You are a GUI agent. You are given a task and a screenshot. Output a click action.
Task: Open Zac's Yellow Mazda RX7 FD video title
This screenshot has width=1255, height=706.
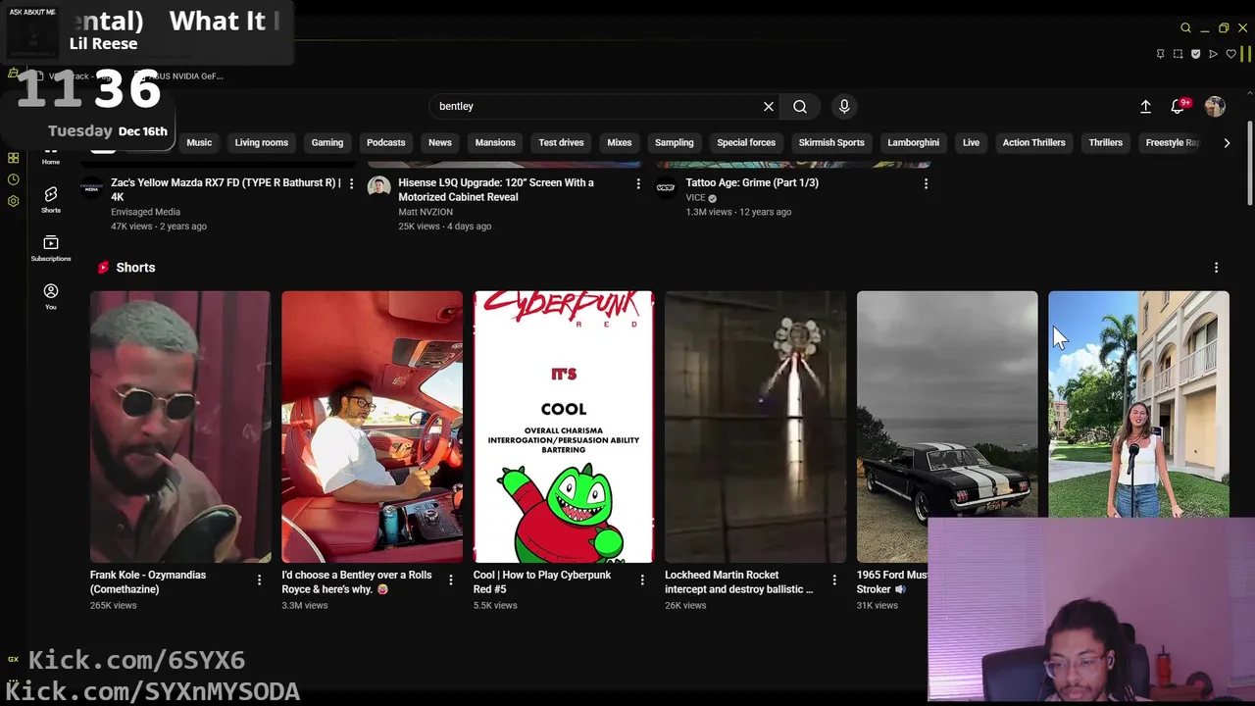coord(226,189)
